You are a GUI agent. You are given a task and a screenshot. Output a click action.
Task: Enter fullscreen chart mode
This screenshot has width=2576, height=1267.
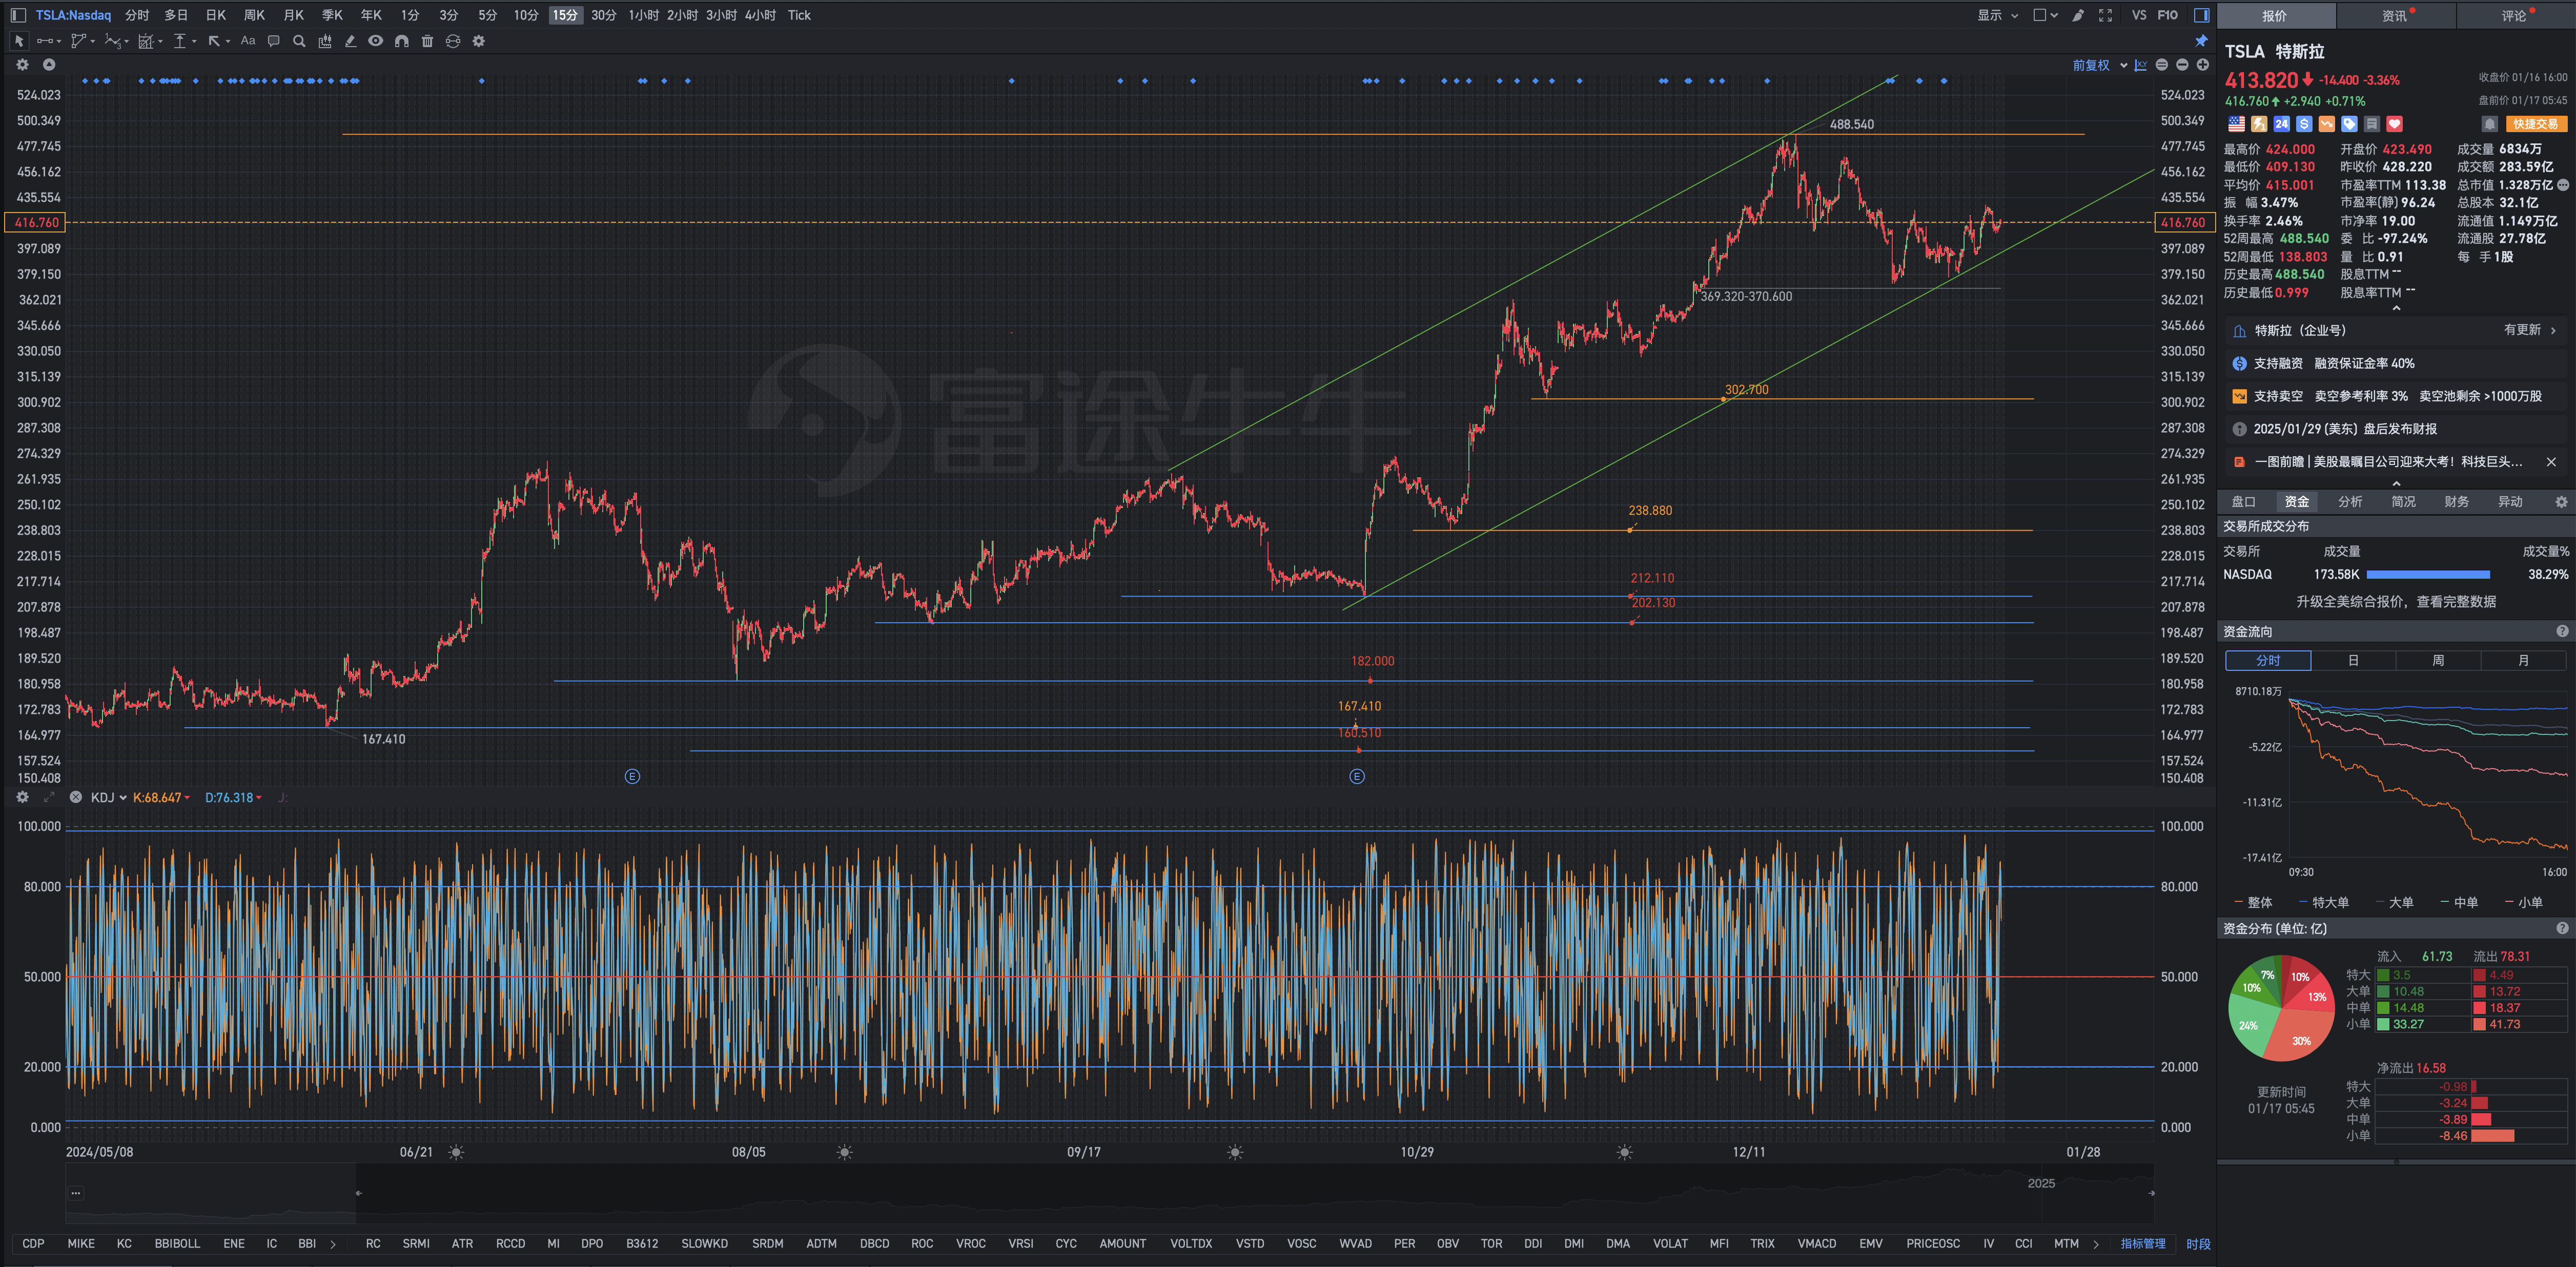point(2105,15)
